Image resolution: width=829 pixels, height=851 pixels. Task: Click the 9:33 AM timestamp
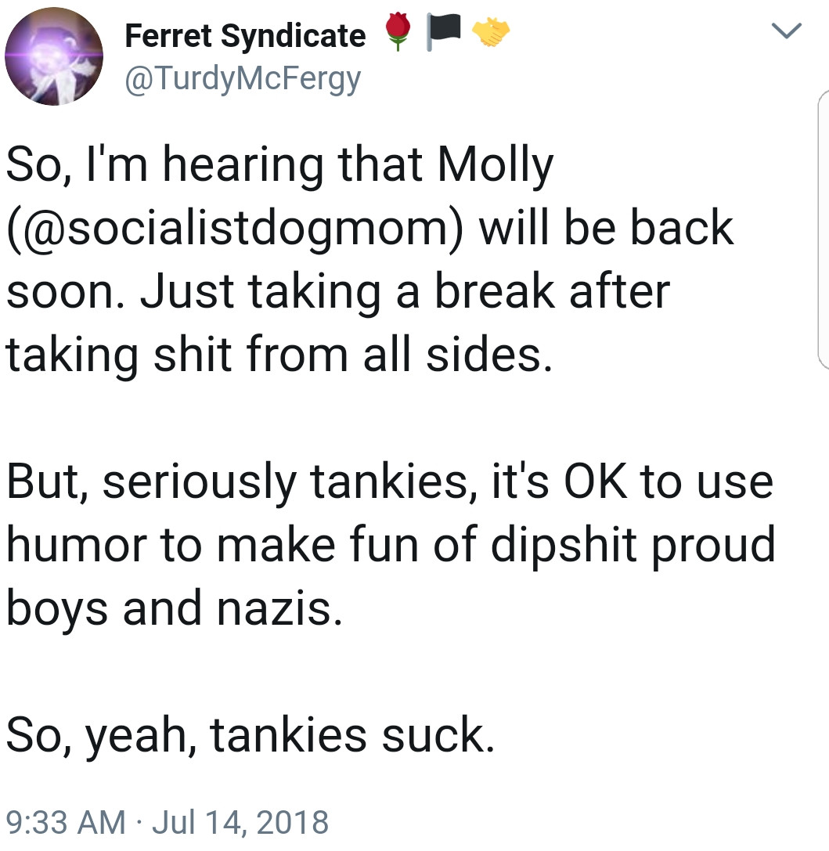tap(66, 821)
